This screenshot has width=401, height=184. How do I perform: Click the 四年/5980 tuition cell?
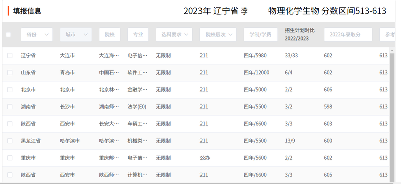[255, 55]
